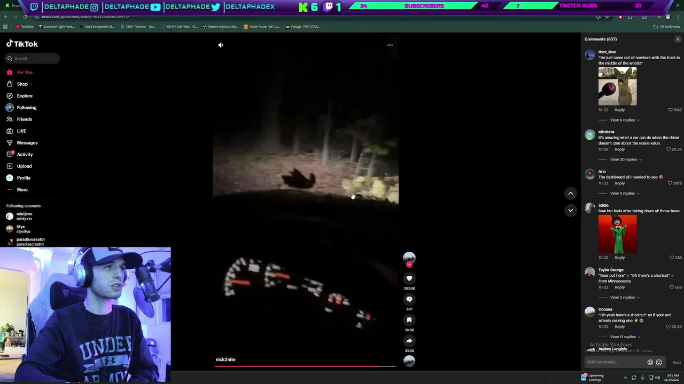Open Itssz_Max profile avatar
This screenshot has height=384, width=684.
590,54
